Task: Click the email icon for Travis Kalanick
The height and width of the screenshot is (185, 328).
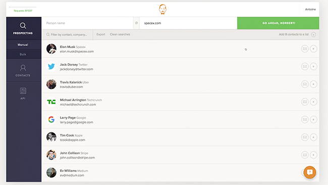Action: (305, 84)
